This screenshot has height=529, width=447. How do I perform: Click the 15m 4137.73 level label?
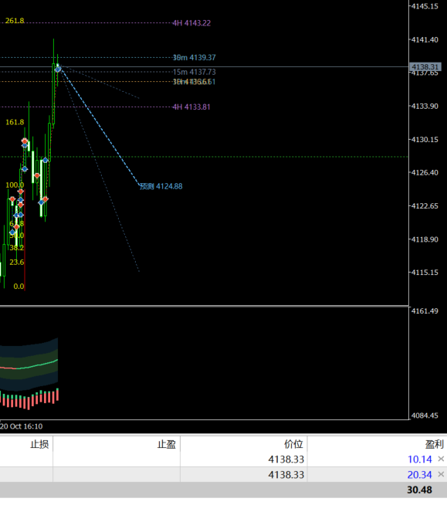[x=195, y=72]
